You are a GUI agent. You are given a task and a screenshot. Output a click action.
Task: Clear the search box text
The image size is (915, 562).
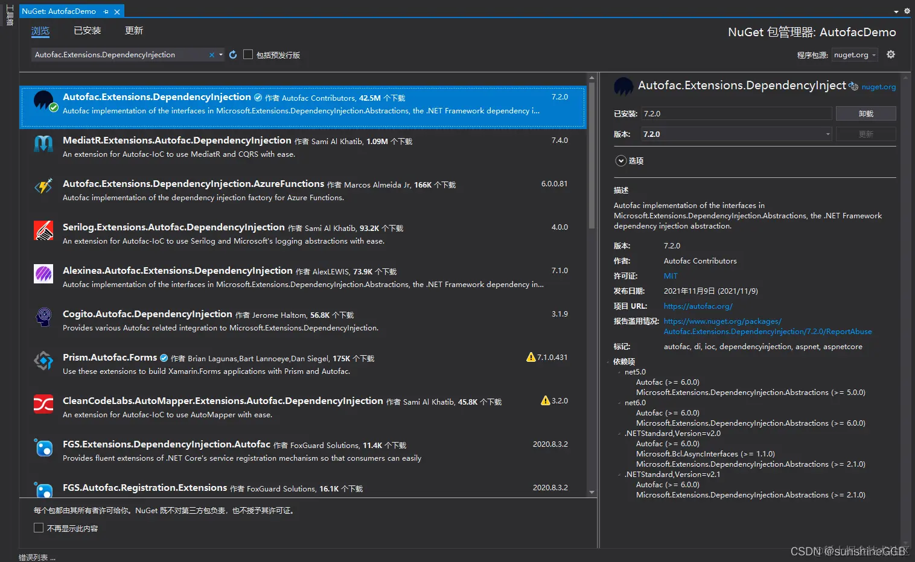point(212,55)
